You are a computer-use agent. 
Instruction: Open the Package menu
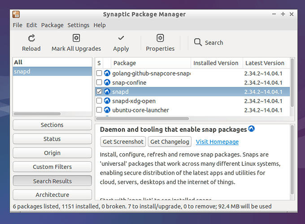tap(52, 25)
